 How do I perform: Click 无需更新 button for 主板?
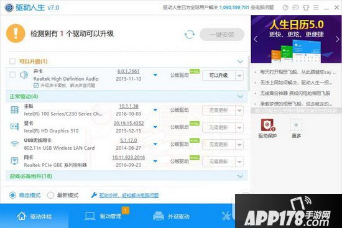[x=218, y=111]
